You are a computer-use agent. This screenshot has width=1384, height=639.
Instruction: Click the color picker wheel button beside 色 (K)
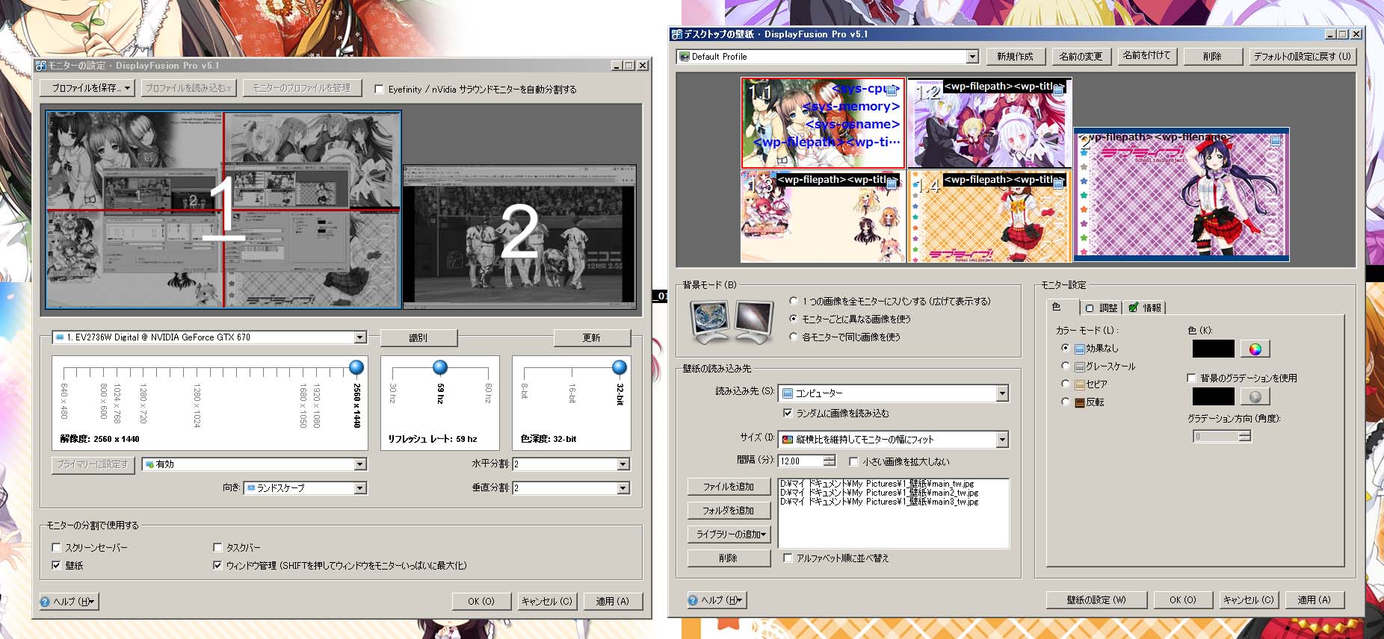[1255, 349]
